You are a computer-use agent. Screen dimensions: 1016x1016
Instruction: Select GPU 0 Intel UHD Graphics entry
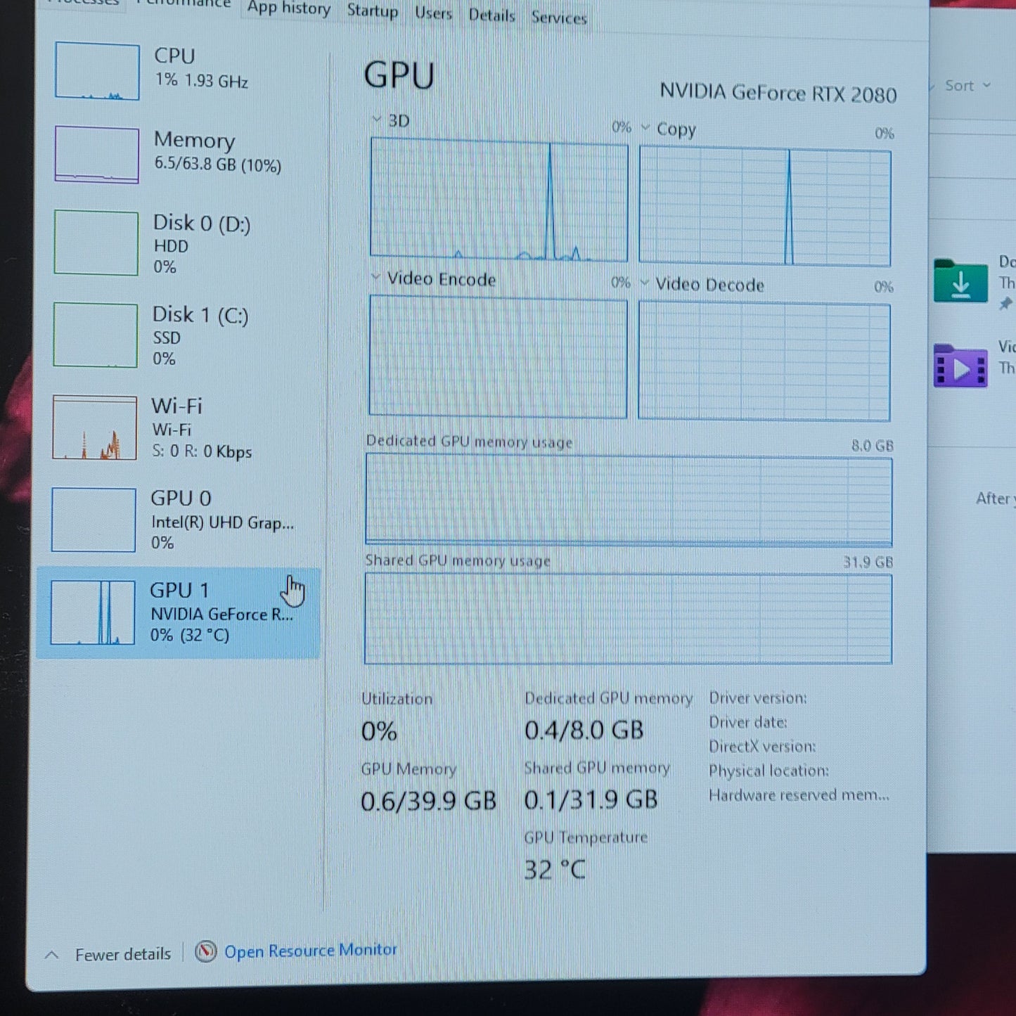(179, 520)
